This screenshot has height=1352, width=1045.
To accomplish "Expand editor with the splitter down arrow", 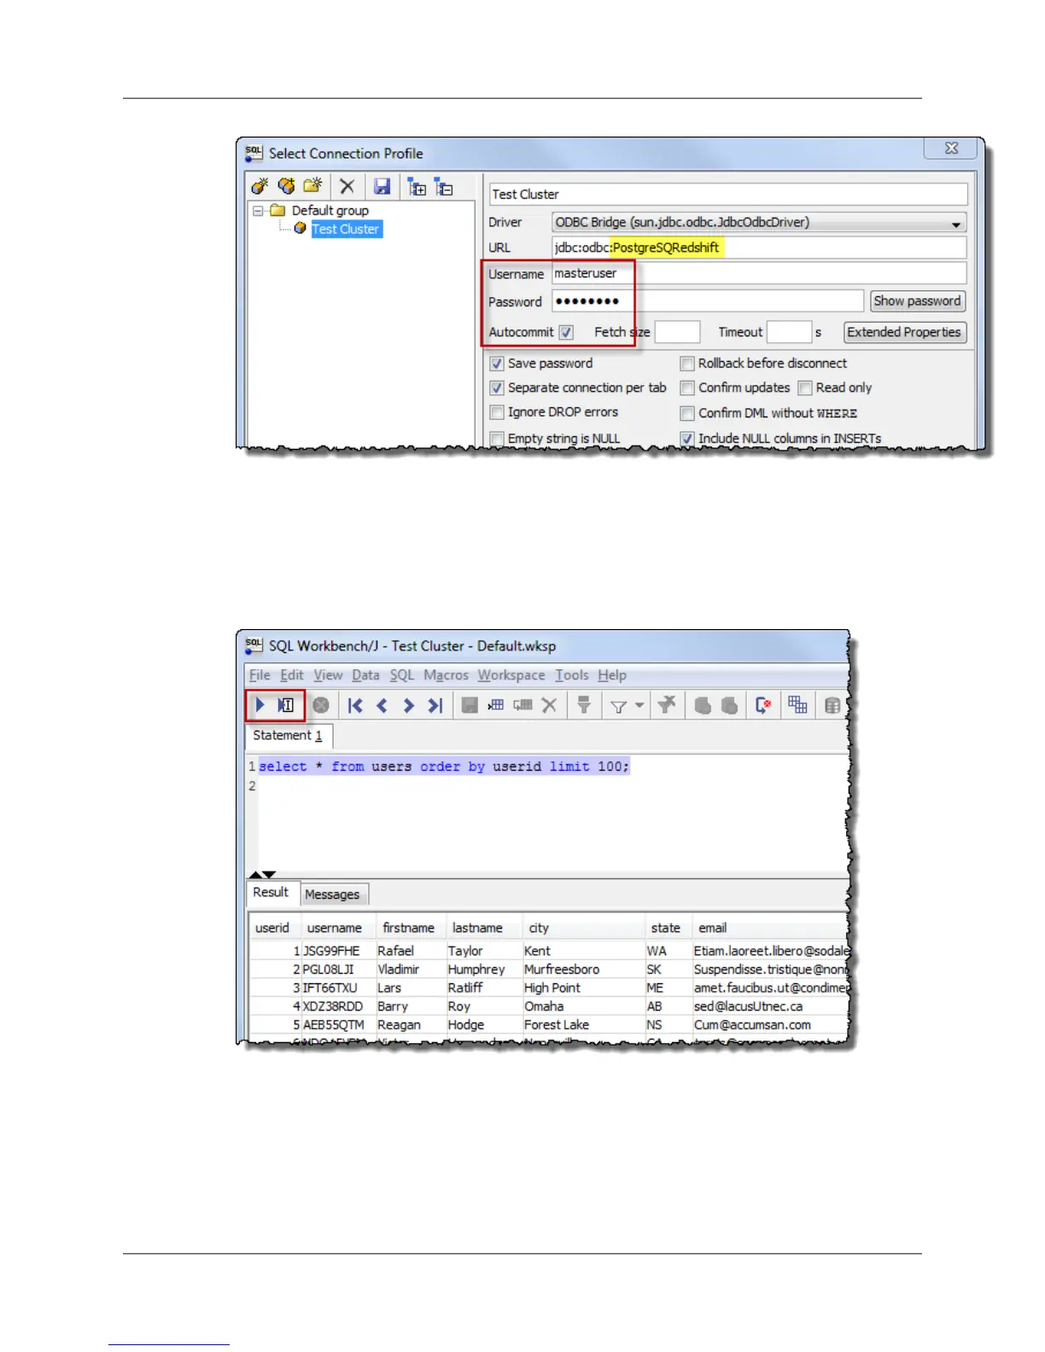I will tap(270, 874).
